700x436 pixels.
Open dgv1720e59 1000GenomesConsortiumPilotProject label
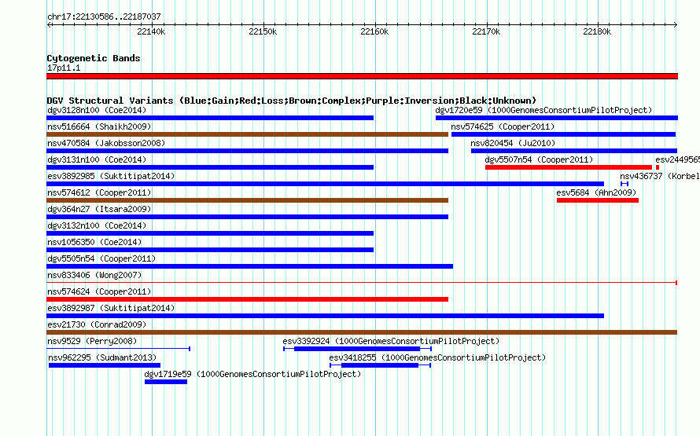(x=543, y=110)
